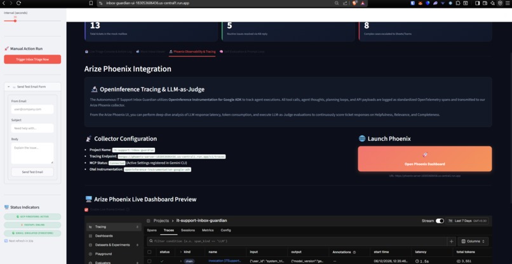
Task: Open the Columns dropdown
Action: [473, 242]
